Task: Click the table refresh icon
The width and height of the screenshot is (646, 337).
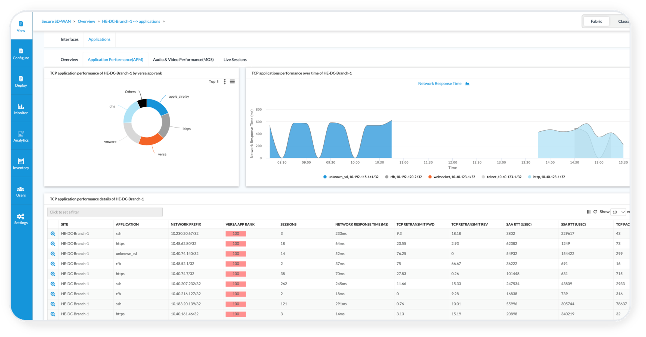Action: 595,212
